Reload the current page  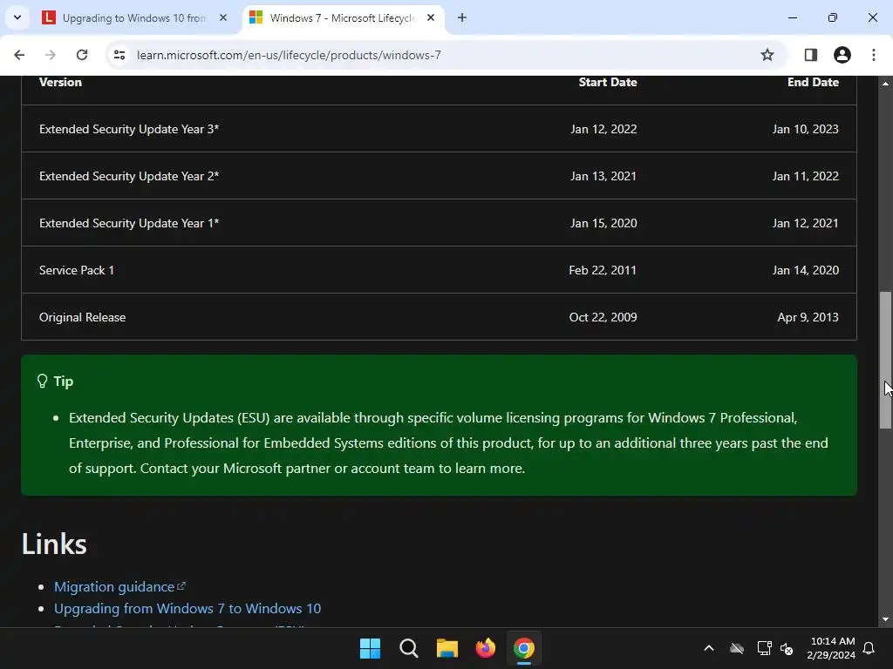82,55
